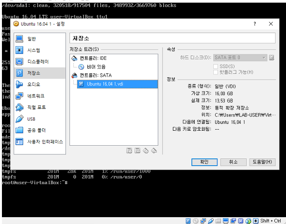Click the 일반 (VDI) type value
Viewport: 286px width, 224px height.
[225, 86]
